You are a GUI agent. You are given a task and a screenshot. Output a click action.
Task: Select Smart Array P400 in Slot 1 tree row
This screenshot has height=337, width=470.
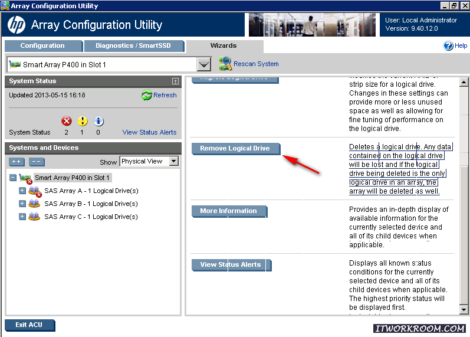tap(72, 178)
